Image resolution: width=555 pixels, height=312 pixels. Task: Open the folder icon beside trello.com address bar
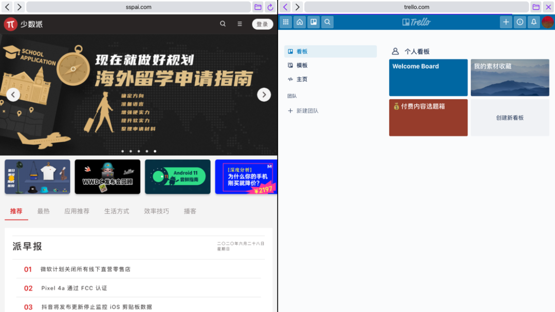coord(536,7)
